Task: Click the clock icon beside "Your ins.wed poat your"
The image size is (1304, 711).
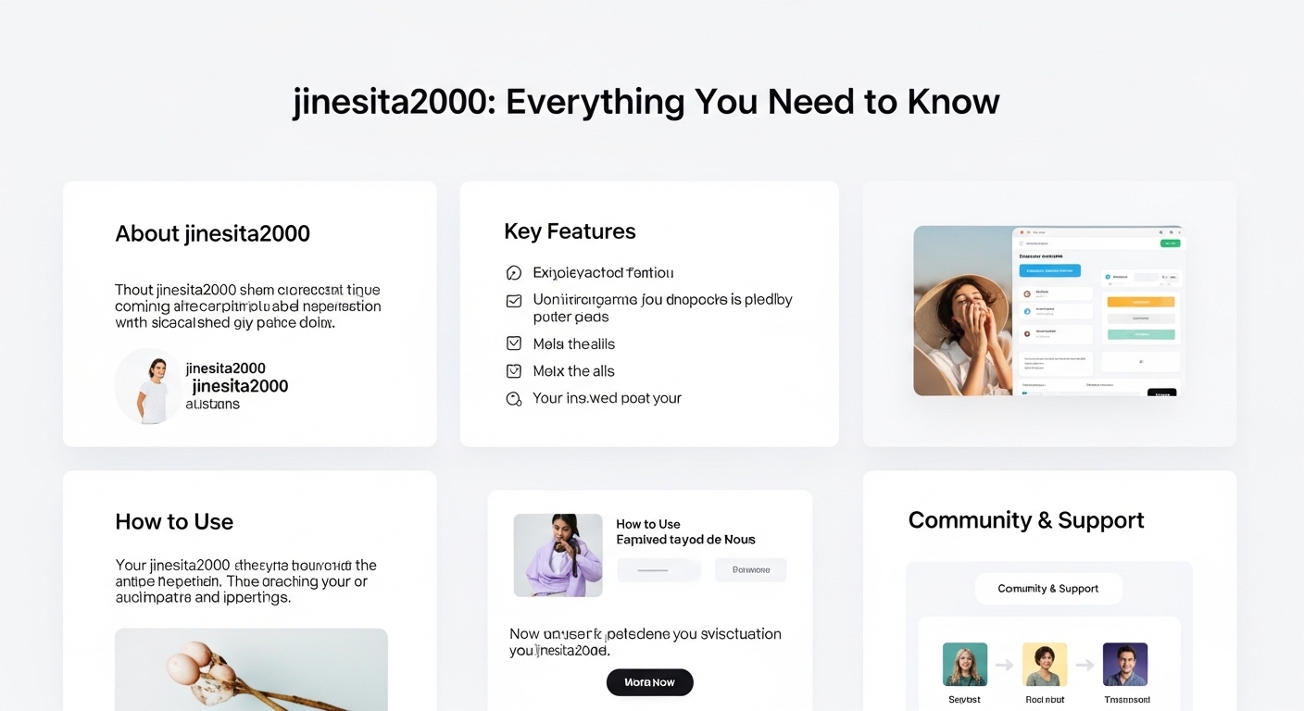Action: click(x=515, y=398)
